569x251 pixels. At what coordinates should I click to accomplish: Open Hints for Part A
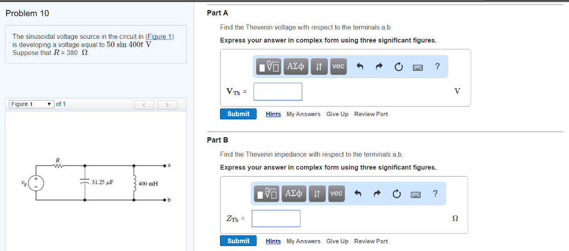pos(273,114)
